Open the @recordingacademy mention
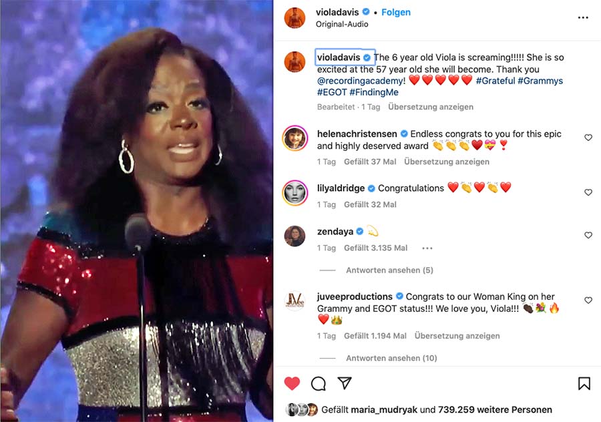601x422 pixels. tap(361, 81)
